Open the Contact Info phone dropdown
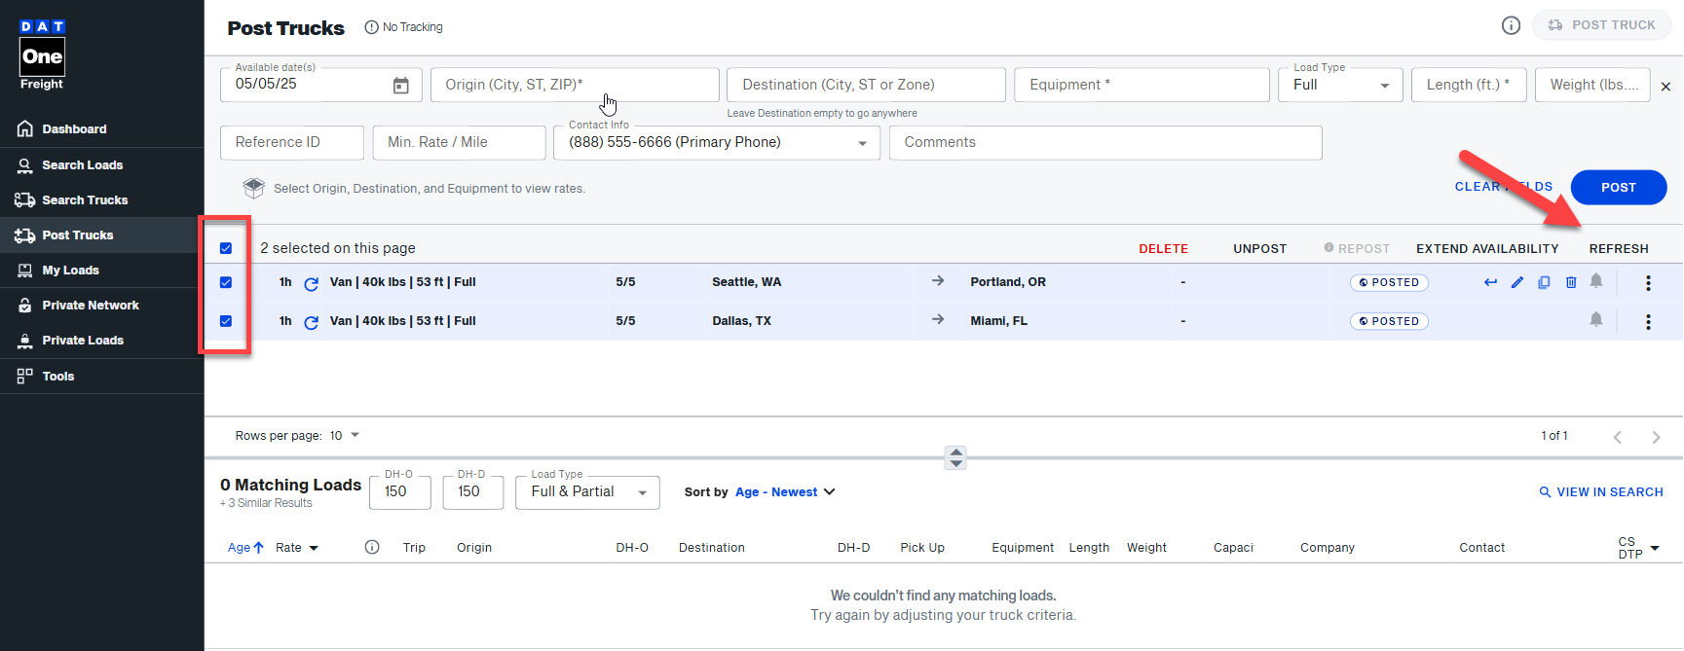Viewport: 1684px width, 651px height. point(717,143)
